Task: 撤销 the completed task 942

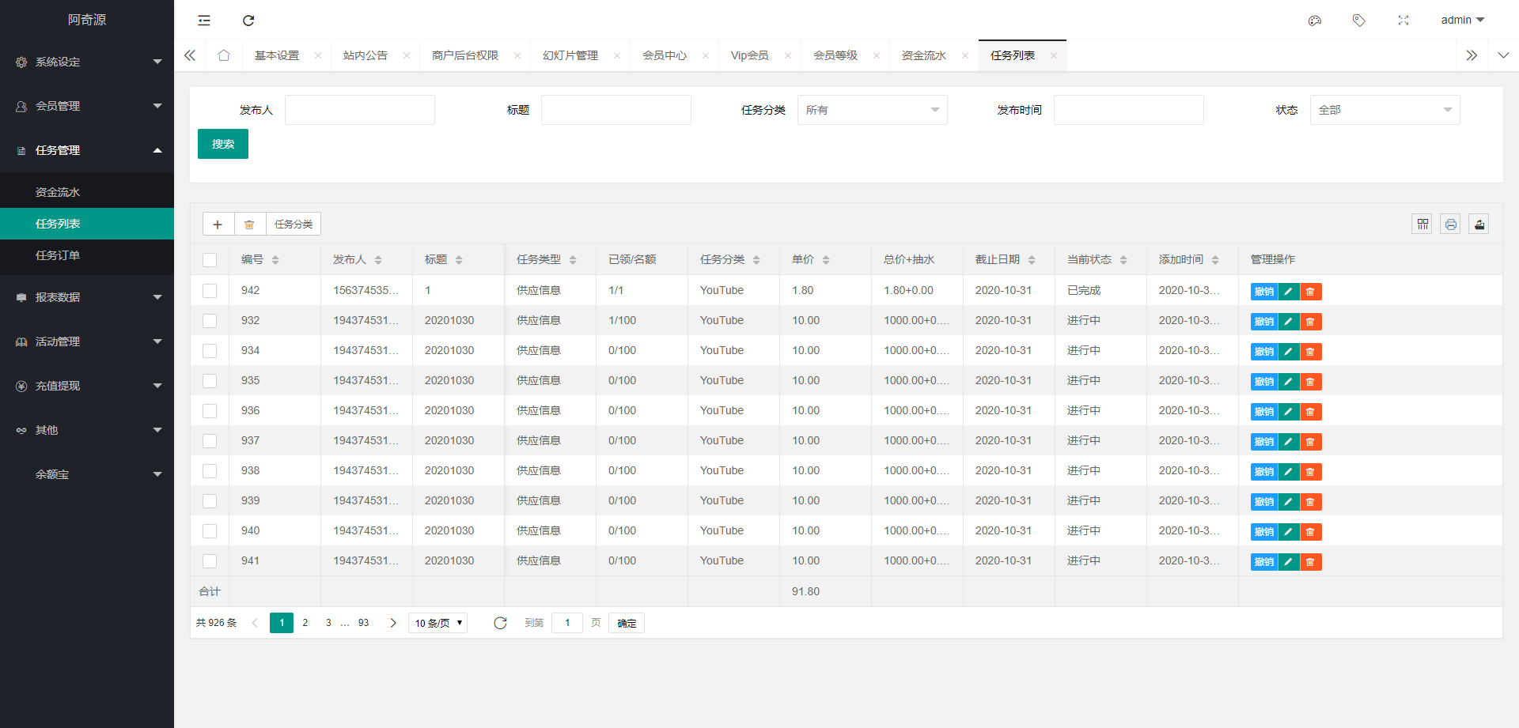Action: [x=1263, y=291]
